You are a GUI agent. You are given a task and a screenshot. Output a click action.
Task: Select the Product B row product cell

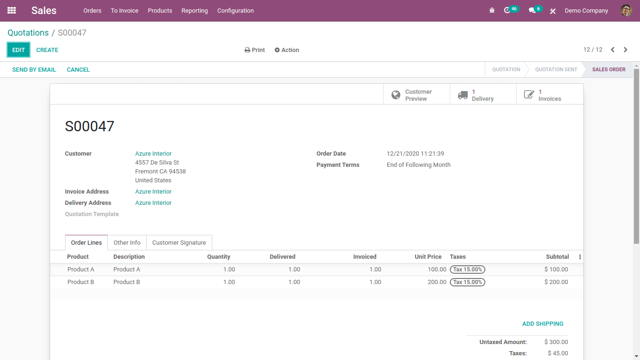(81, 282)
